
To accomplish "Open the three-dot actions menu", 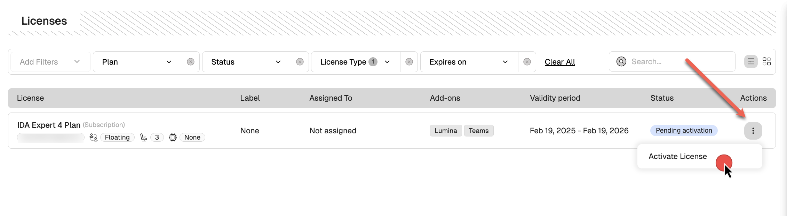I will click(x=753, y=131).
